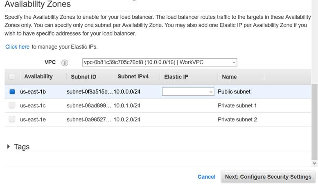
Task: Click scrollbar down arrow
Action: [x=314, y=163]
